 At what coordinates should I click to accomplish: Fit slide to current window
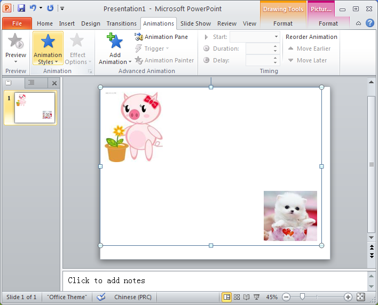click(x=360, y=297)
